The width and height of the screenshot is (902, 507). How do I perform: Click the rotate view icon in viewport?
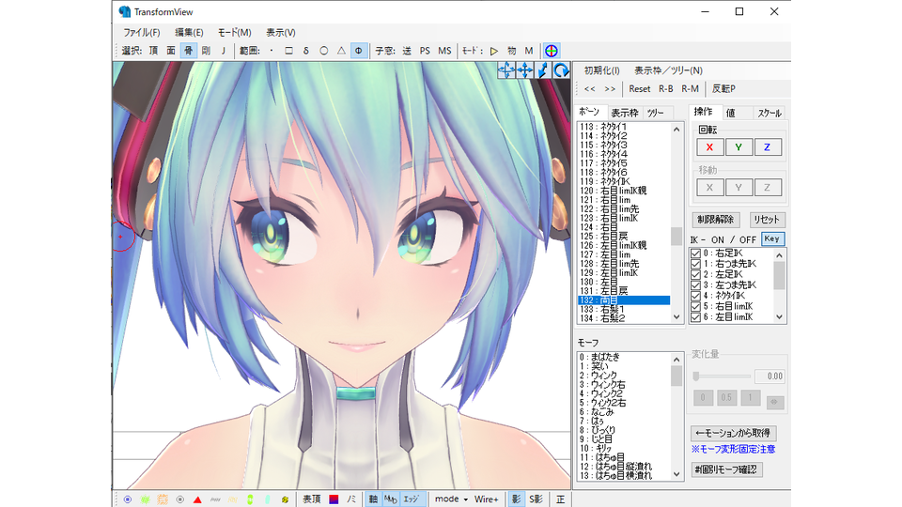pos(561,69)
